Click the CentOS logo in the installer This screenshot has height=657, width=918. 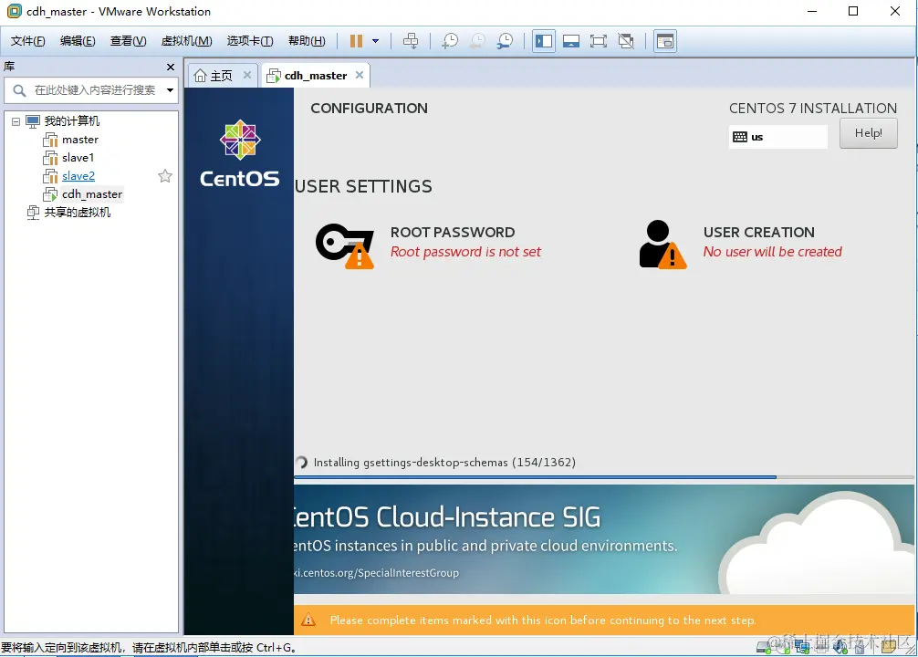tap(240, 153)
